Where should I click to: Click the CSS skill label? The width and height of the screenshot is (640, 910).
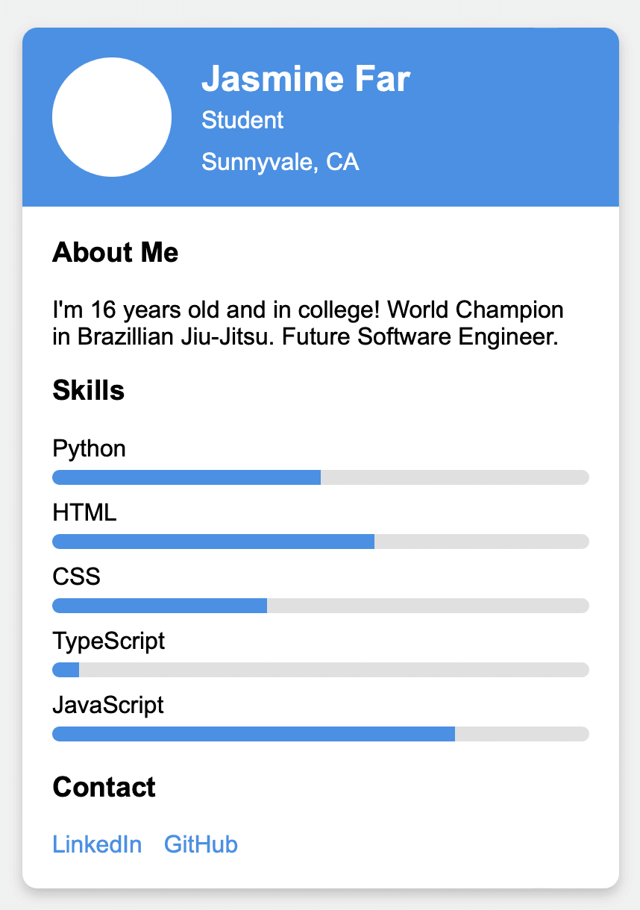point(76,577)
